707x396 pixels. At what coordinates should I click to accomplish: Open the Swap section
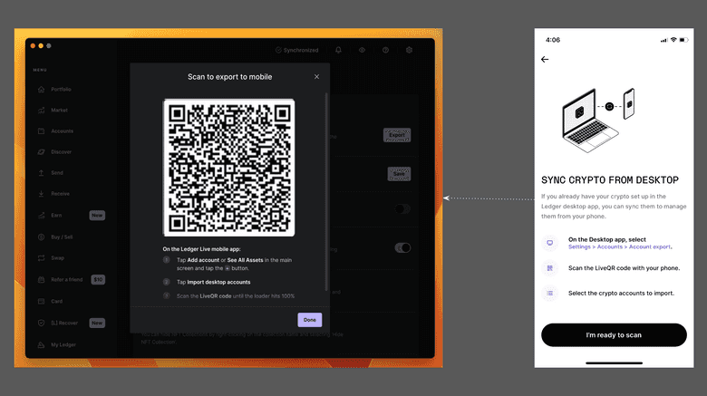tap(57, 257)
